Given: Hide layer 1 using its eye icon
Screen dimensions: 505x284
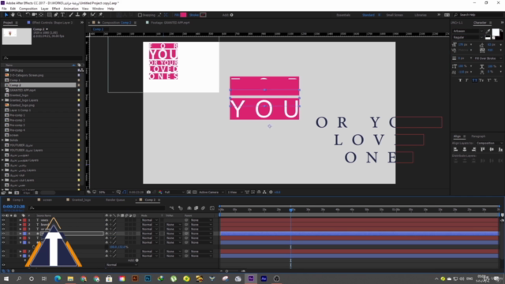Looking at the screenshot, I should pos(3,220).
